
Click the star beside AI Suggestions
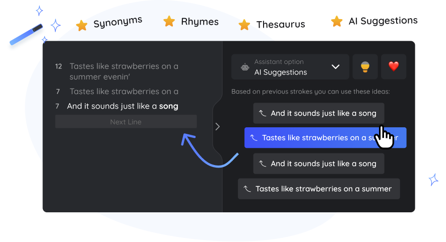(337, 21)
